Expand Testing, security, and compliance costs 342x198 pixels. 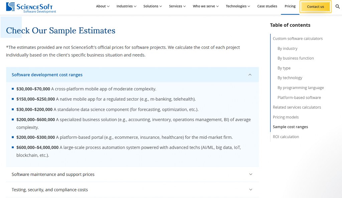(132, 190)
